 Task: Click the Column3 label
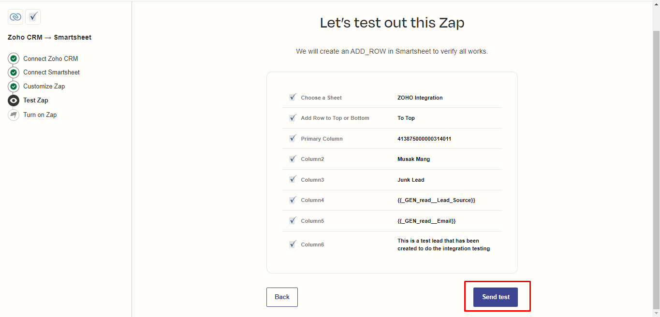pyautogui.click(x=312, y=180)
